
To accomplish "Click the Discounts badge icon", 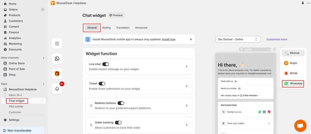I will pyautogui.click(x=5, y=50).
